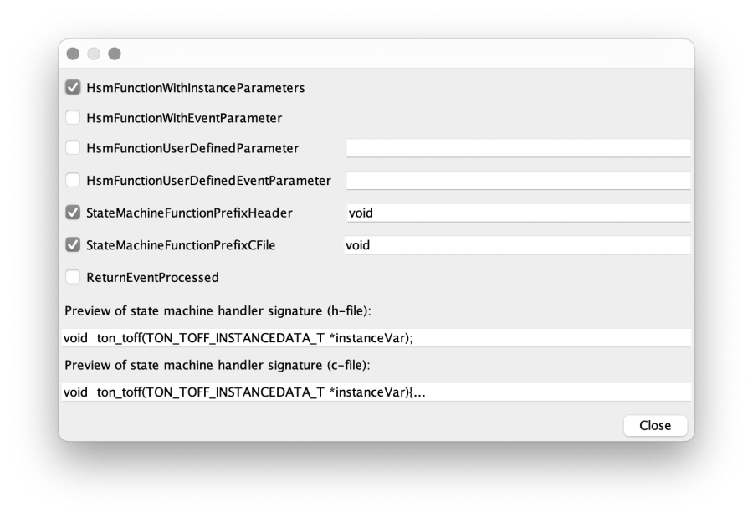Click the c-file signature preview field
Image resolution: width=753 pixels, height=518 pixels.
tap(376, 392)
